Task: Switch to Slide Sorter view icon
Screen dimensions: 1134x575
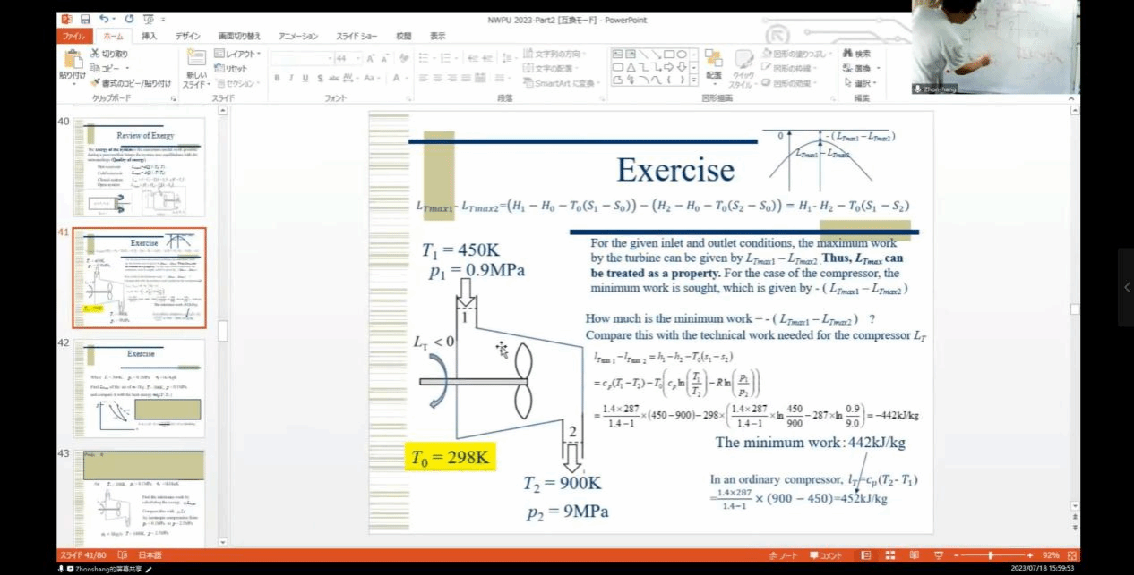Action: [x=890, y=555]
